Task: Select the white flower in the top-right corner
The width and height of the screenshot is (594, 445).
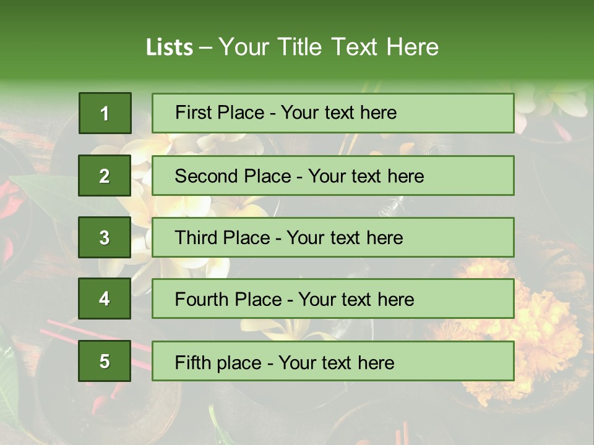Action: [x=557, y=102]
